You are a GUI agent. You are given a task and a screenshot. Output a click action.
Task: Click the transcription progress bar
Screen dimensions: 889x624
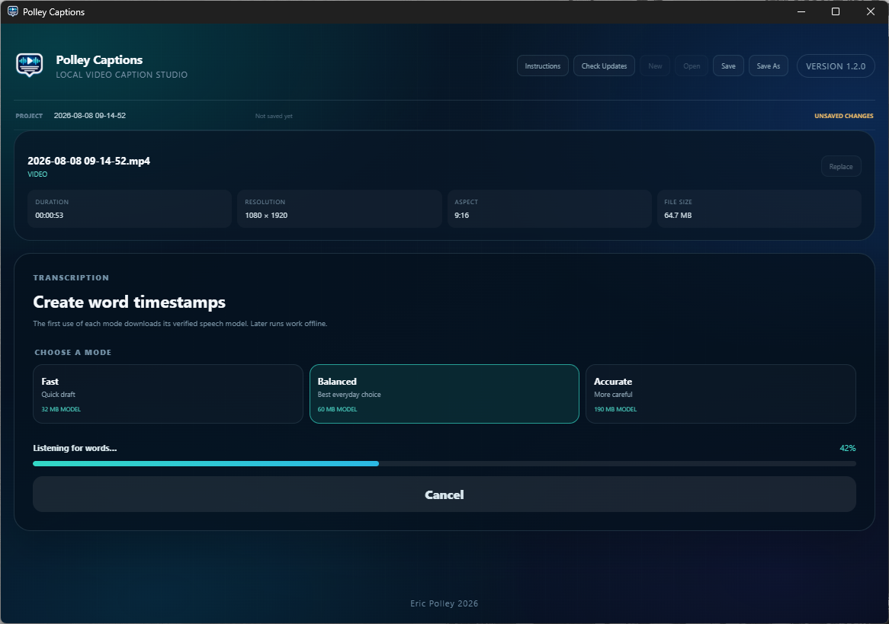click(444, 463)
